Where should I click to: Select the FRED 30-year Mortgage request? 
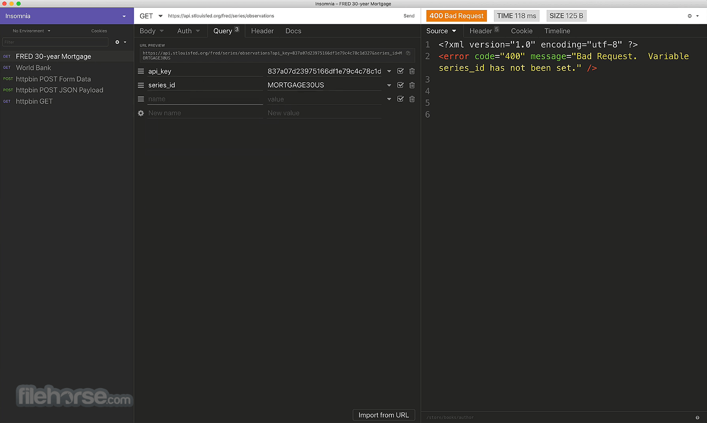[x=67, y=57]
